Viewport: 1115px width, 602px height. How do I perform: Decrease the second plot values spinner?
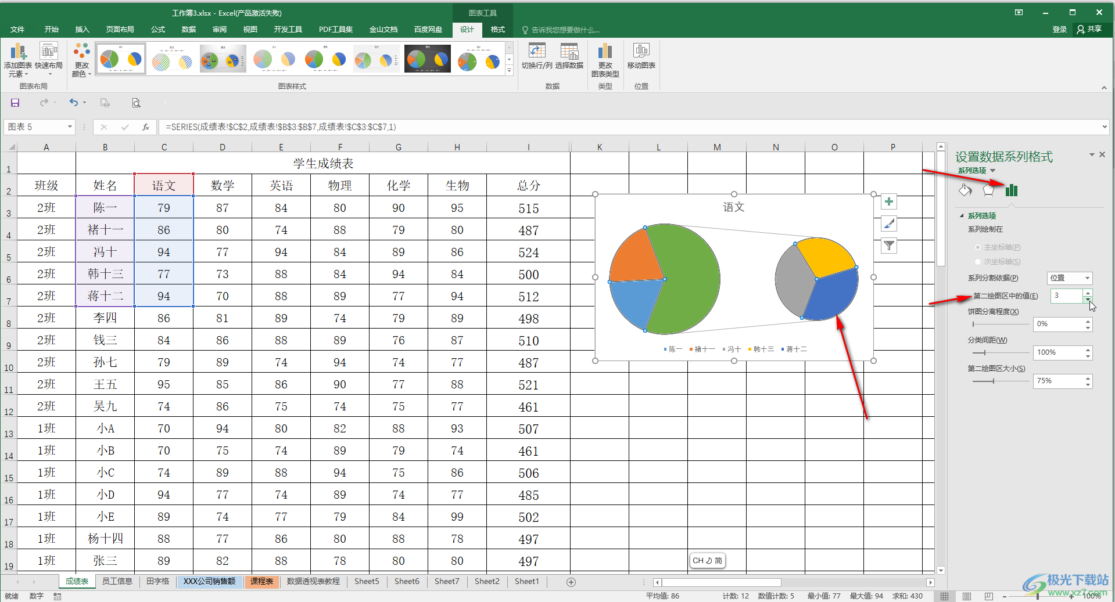pos(1088,300)
